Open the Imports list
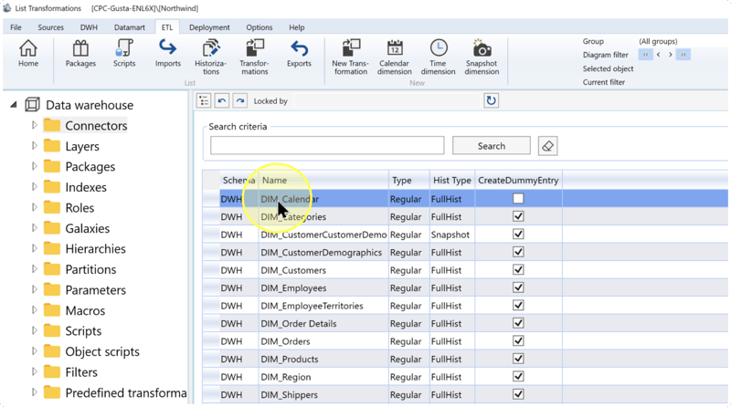This screenshot has width=731, height=407. tap(168, 54)
